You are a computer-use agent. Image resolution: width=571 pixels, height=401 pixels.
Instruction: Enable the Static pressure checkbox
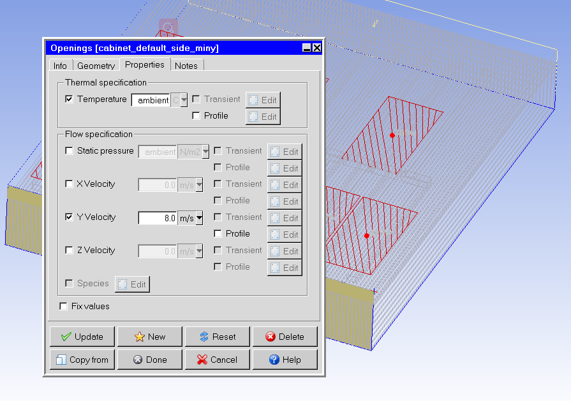coord(69,150)
